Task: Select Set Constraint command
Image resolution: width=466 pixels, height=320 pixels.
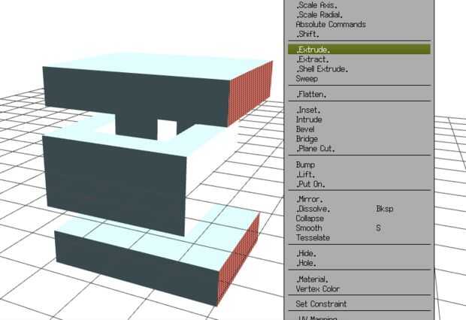Action: pos(359,304)
